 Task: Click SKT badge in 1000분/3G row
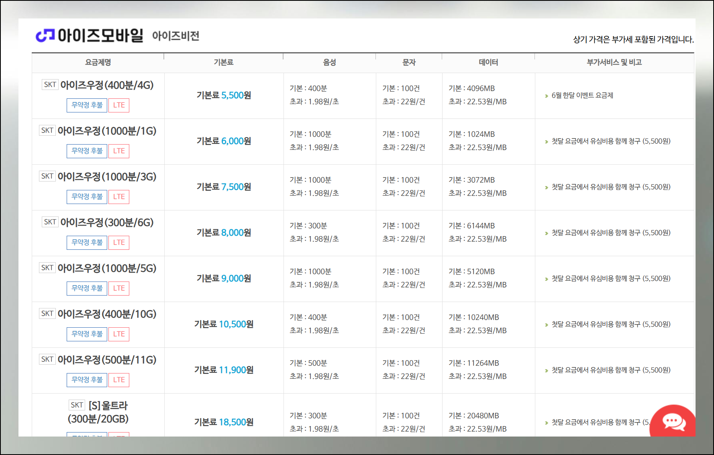[x=47, y=176]
